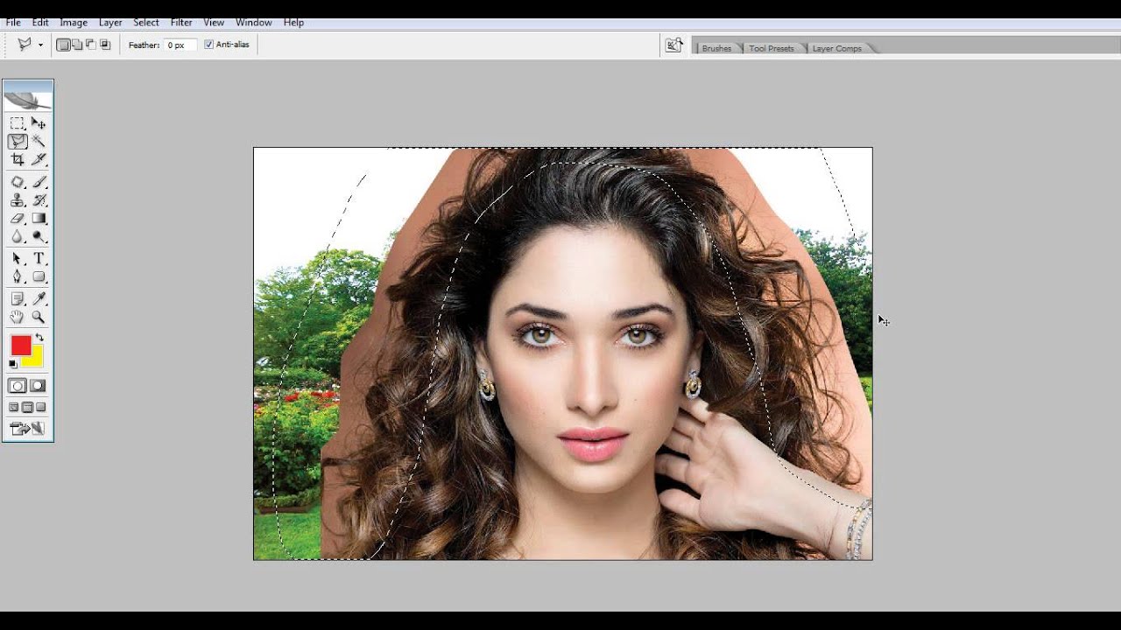Reset to default black and white colors
This screenshot has width=1121, height=630.
click(x=13, y=363)
